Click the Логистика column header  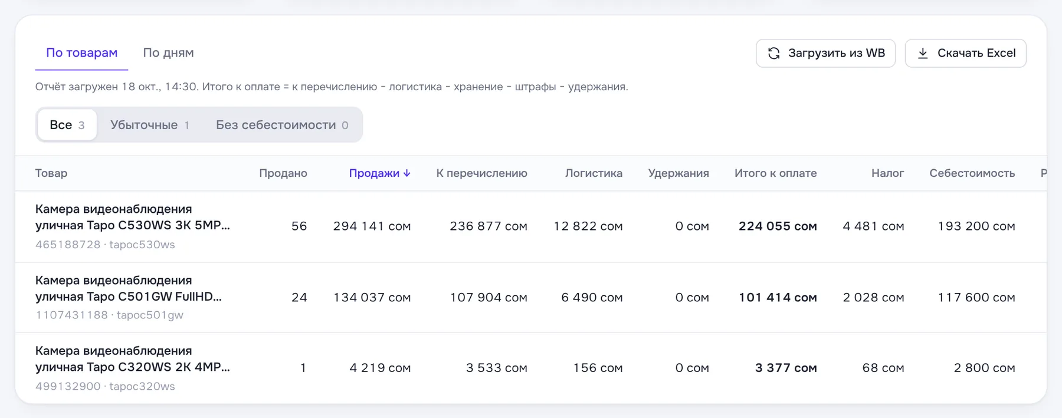[x=594, y=173]
